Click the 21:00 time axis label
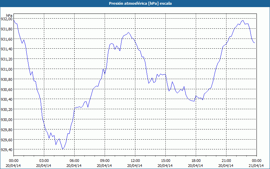The width and height of the screenshot is (270, 169). click(x=226, y=161)
